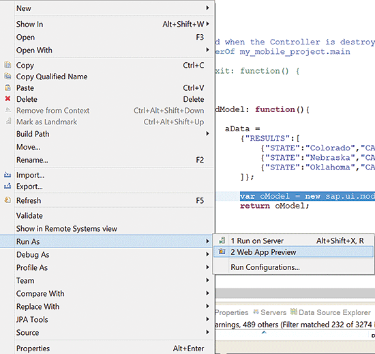Click the Paste clipboard icon
The width and height of the screenshot is (375, 354).
7,87
